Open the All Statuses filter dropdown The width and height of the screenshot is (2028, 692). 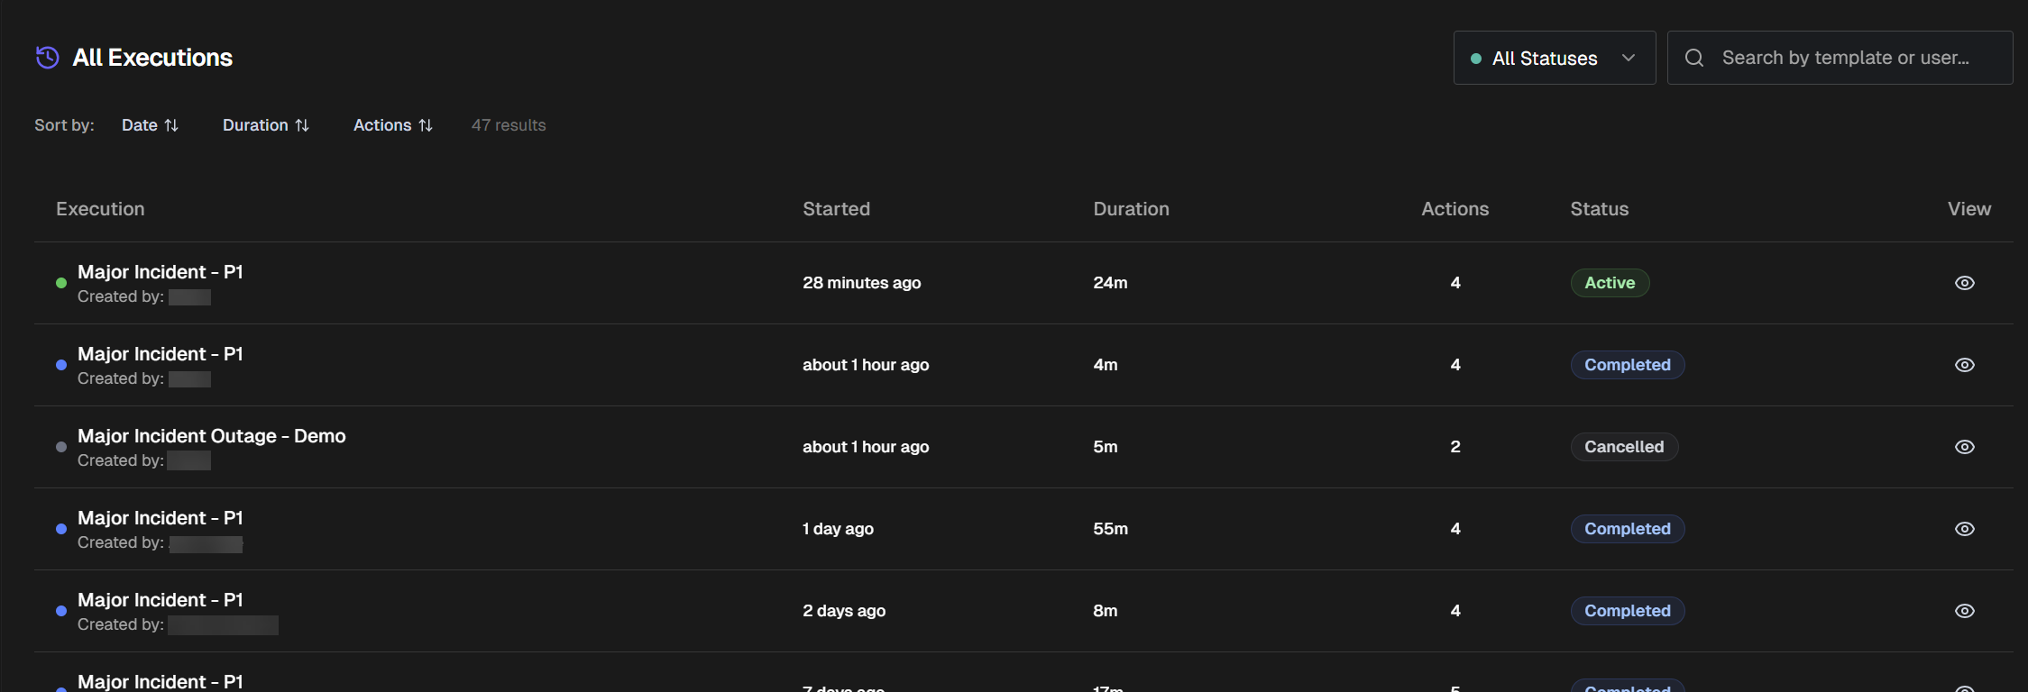point(1554,57)
